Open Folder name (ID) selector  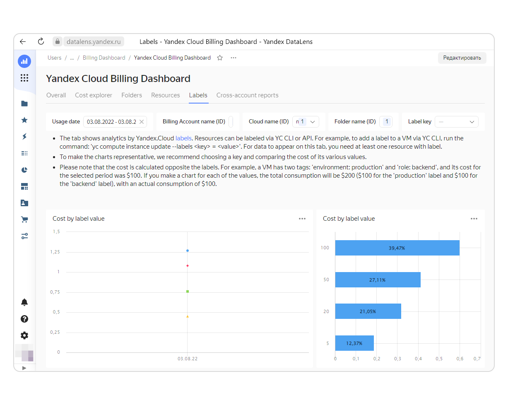pos(385,122)
